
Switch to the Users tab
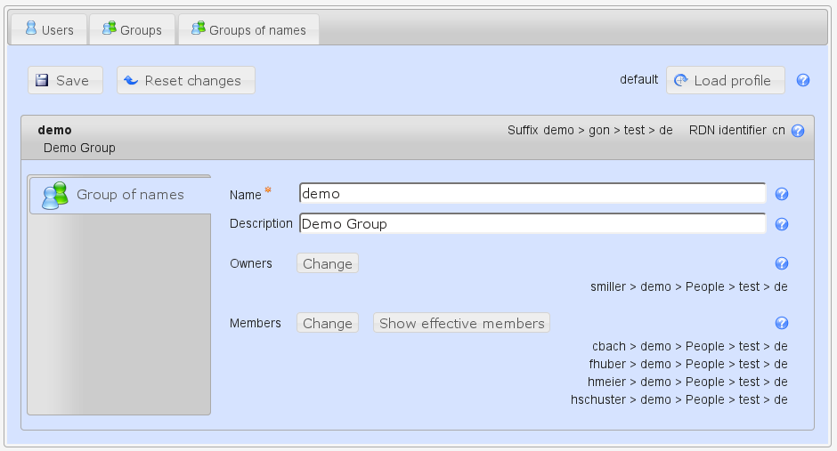pos(49,30)
